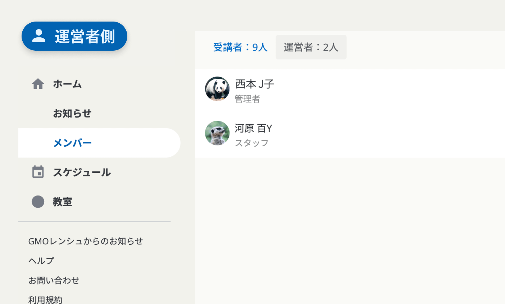This screenshot has width=505, height=304.
Task: Open the お問い合わせ link
Action: (x=54, y=280)
